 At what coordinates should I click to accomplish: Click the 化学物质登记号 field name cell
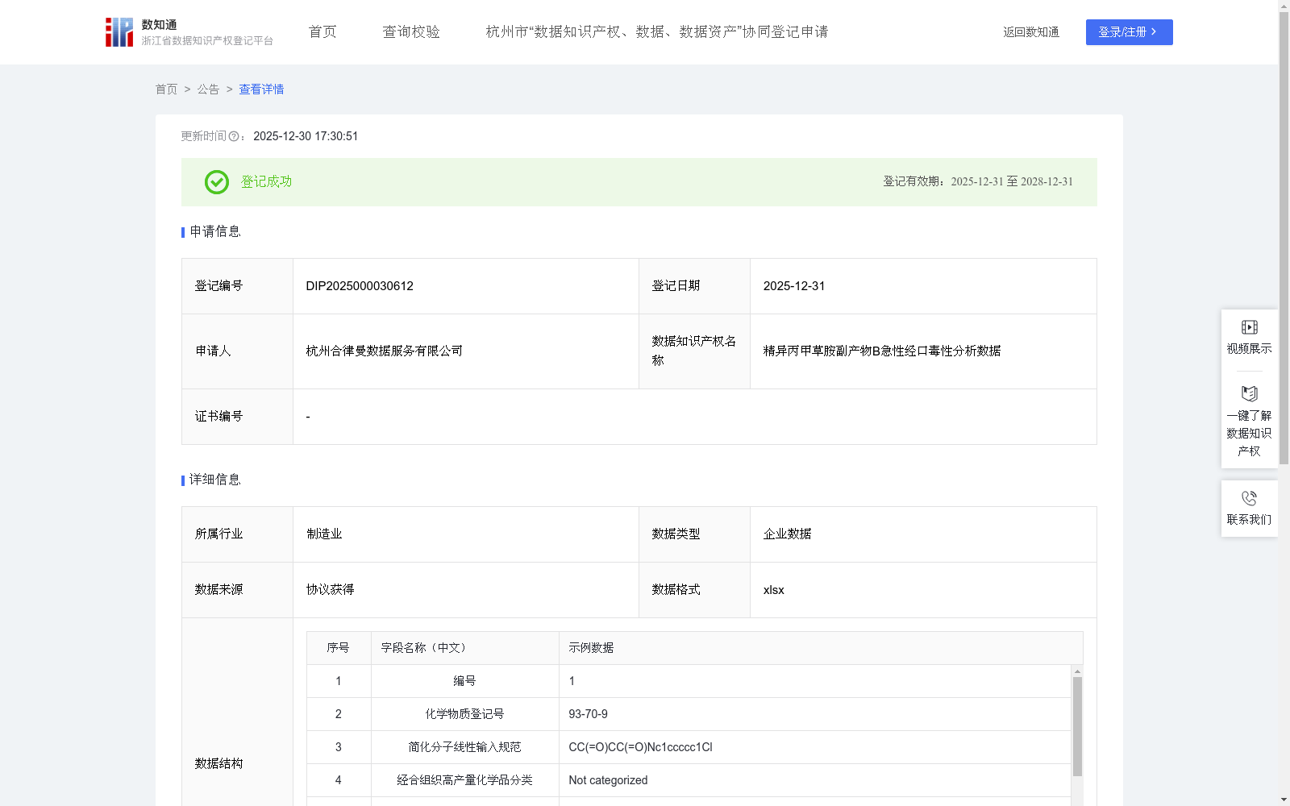465,714
